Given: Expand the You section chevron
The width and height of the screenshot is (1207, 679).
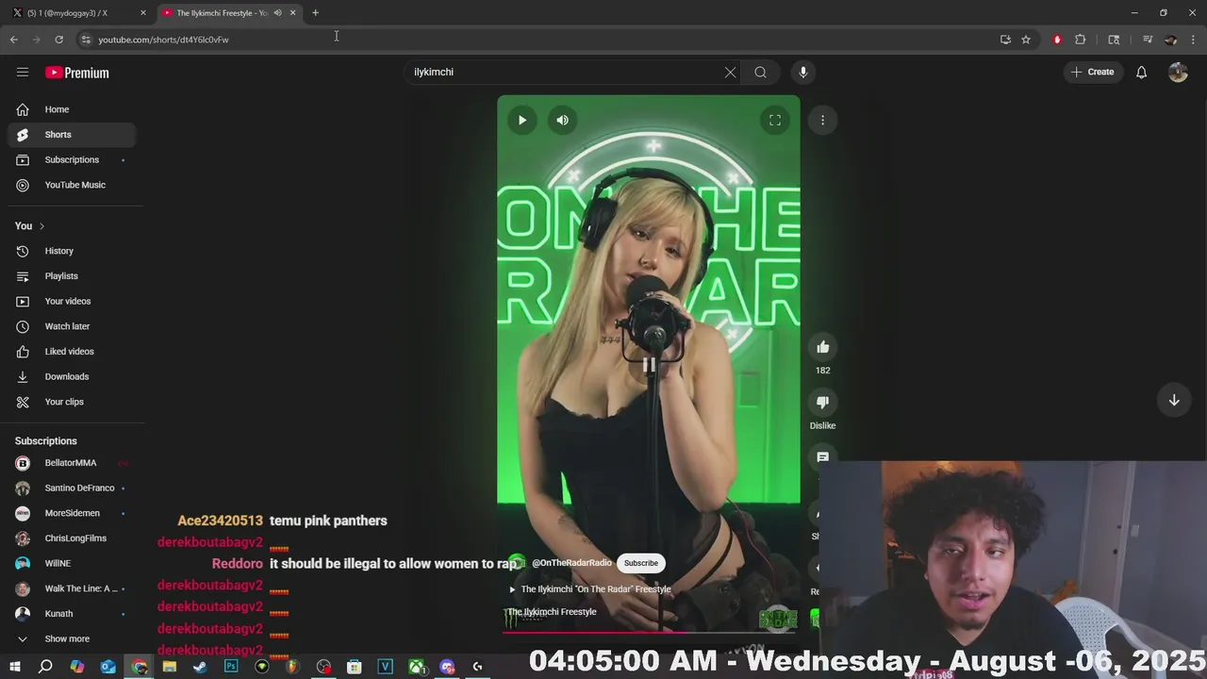Looking at the screenshot, I should click(41, 226).
